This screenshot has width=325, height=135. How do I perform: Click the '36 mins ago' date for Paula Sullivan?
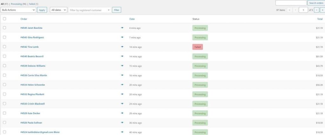tap(136, 123)
